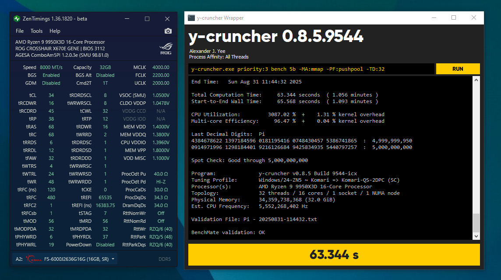This screenshot has width=501, height=280.
Task: Click the Spot Check: Good through line
Action: [250, 160]
